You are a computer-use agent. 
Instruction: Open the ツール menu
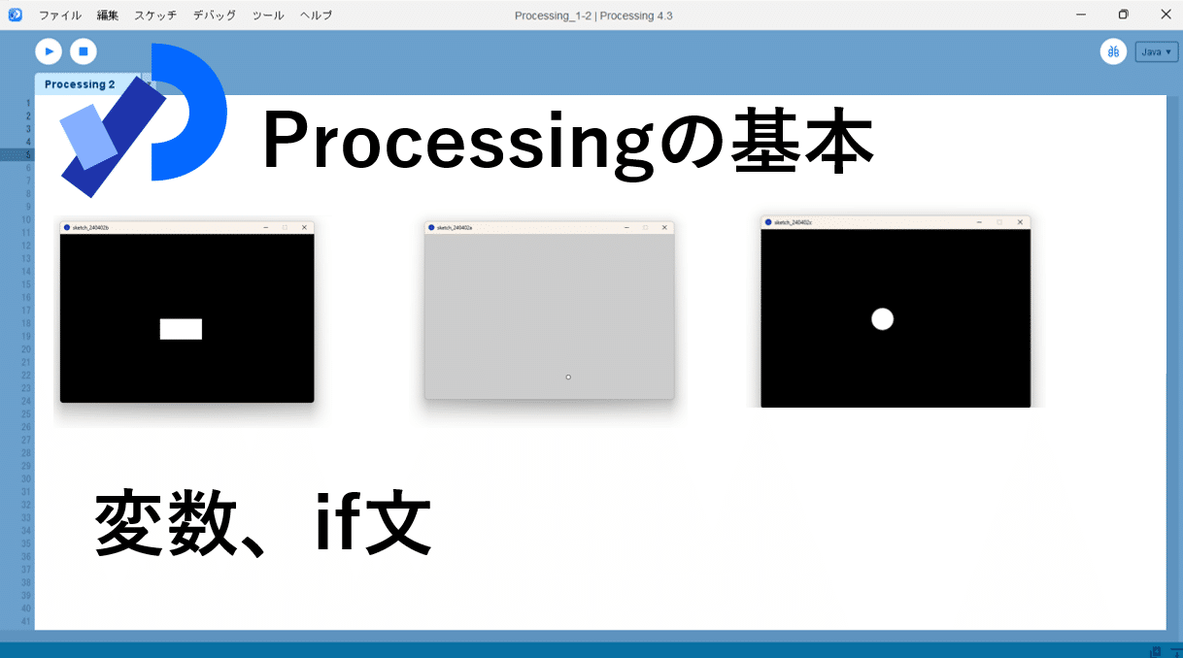(x=267, y=15)
